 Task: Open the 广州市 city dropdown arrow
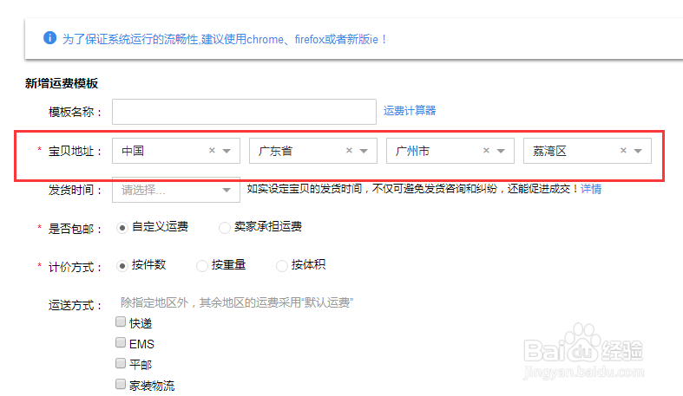(501, 151)
